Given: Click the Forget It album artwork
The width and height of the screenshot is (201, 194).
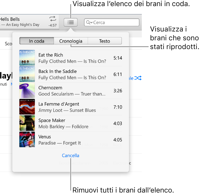Looking at the screenshot, I should tap(27, 139).
